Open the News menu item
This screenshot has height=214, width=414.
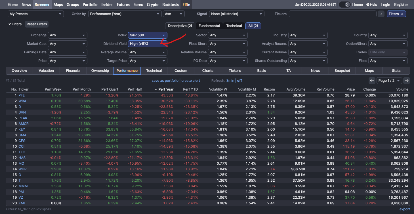[x=26, y=5]
